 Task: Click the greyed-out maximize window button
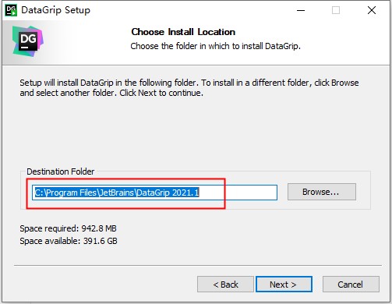pyautogui.click(x=336, y=10)
